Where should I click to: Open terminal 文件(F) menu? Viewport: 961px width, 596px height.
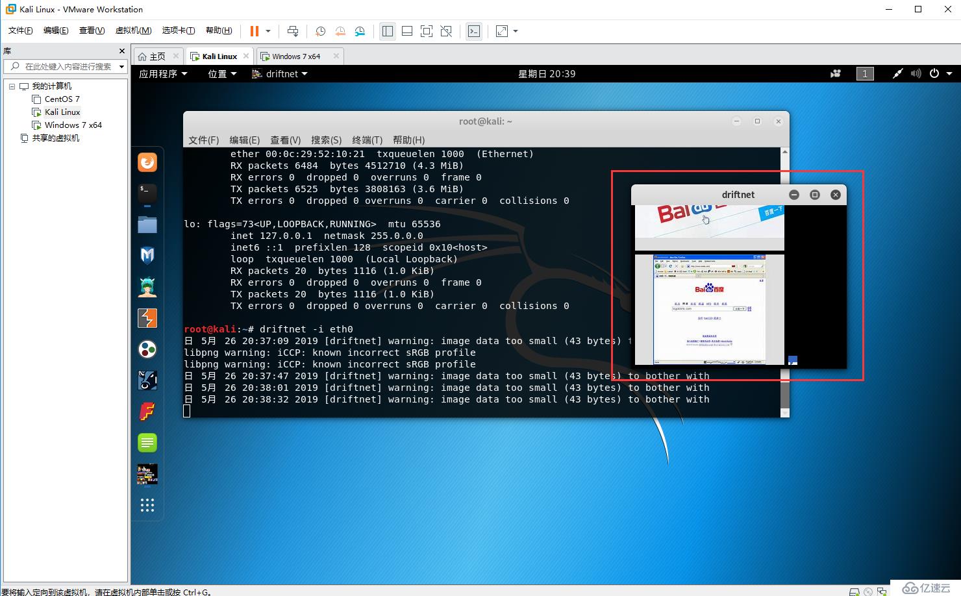pyautogui.click(x=203, y=140)
